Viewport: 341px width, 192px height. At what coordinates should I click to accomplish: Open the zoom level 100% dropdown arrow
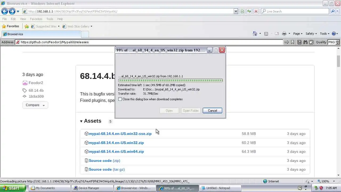(x=334, y=181)
